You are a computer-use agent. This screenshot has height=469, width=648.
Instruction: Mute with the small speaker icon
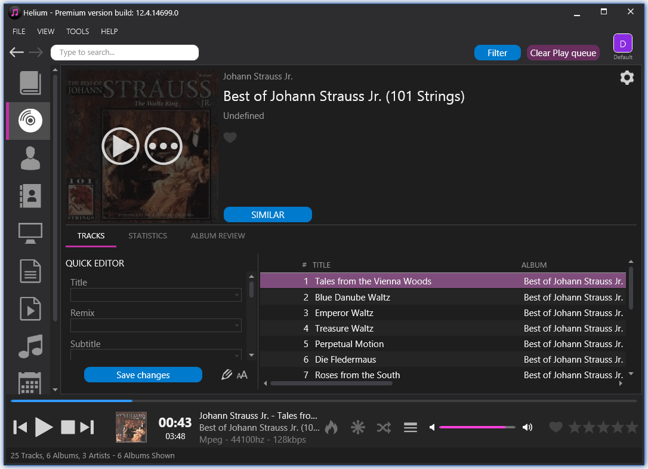[432, 427]
